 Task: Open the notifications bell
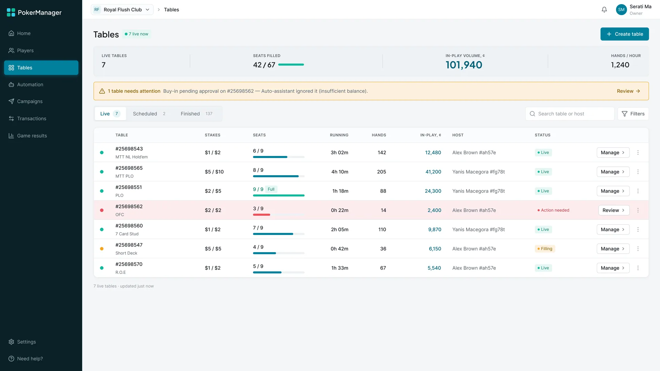coord(604,10)
